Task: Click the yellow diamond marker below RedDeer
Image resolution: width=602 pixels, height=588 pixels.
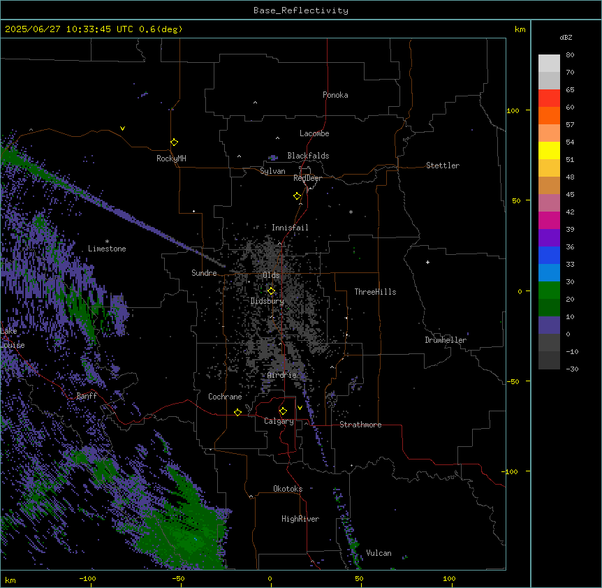Action: tap(297, 196)
